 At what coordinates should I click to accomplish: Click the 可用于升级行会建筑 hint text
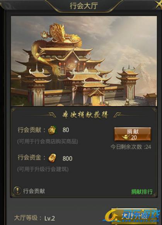click(x=43, y=169)
